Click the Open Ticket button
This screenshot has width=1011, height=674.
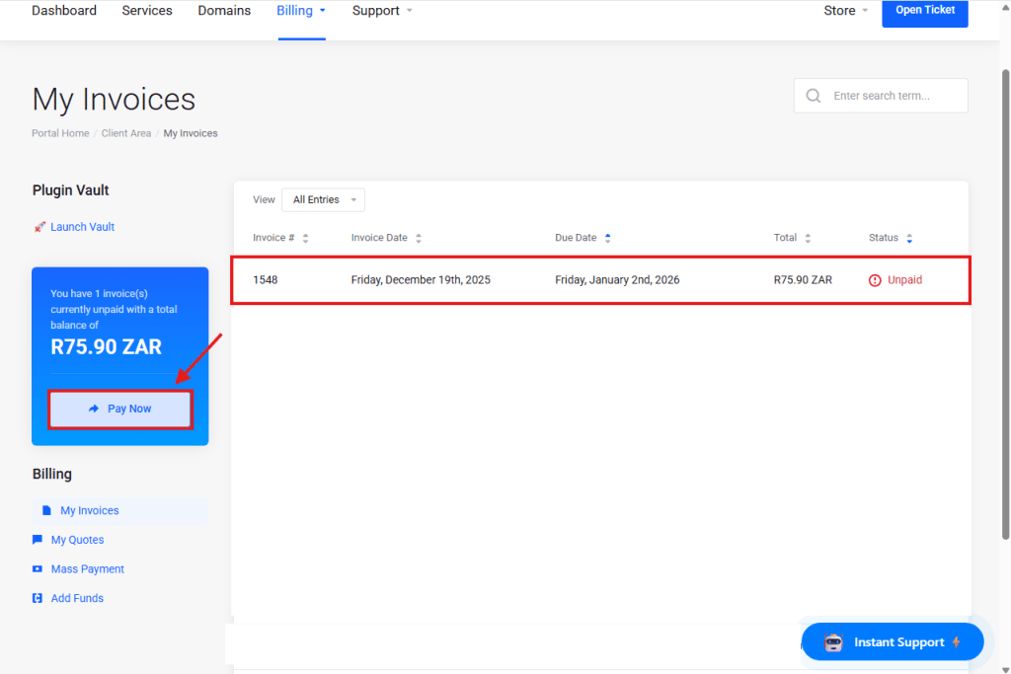(924, 11)
